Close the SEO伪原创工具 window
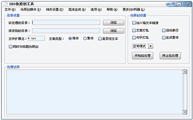193x120 pixels. pyautogui.click(x=188, y=5)
